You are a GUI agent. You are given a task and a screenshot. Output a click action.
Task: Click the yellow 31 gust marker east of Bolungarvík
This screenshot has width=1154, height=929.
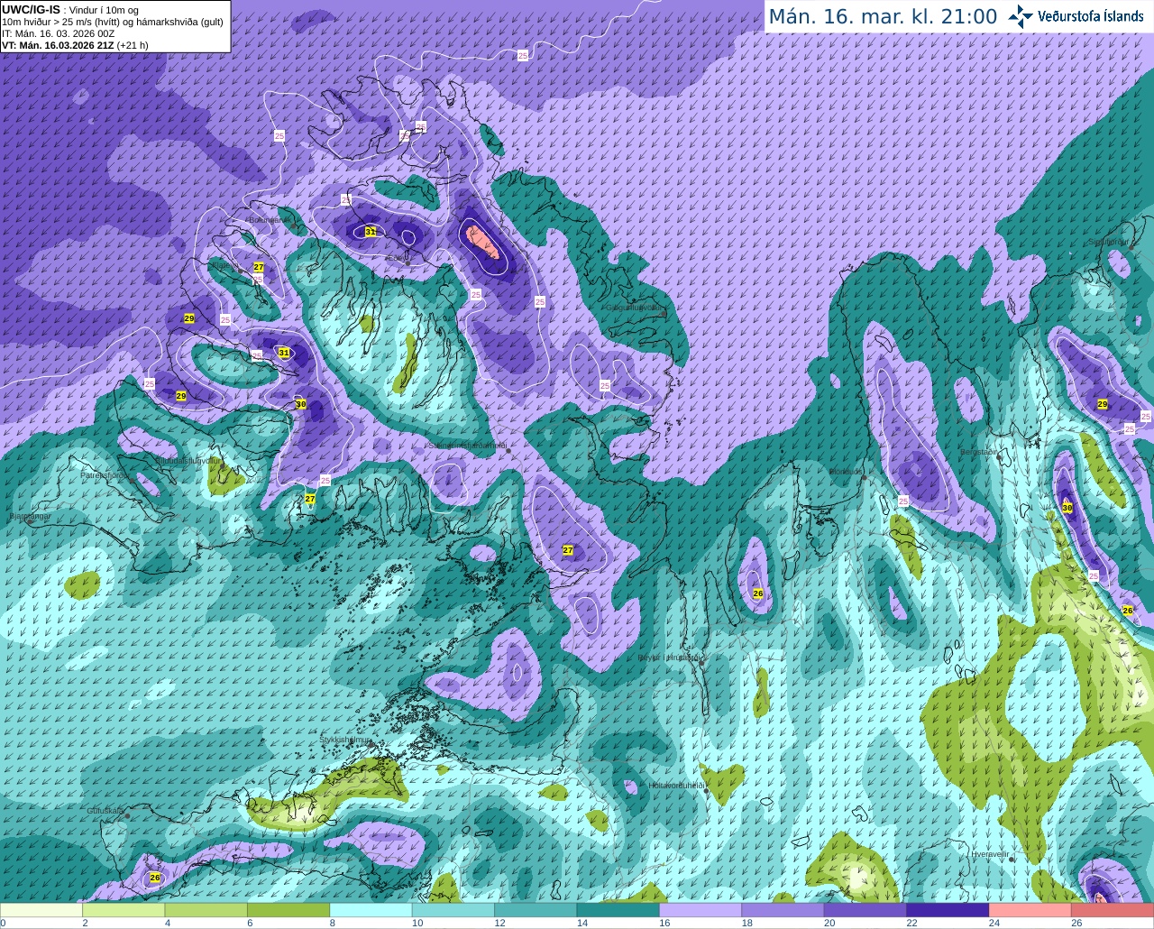pos(371,232)
